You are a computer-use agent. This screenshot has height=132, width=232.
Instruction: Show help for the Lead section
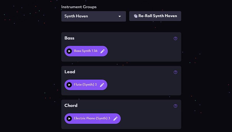[175, 72]
